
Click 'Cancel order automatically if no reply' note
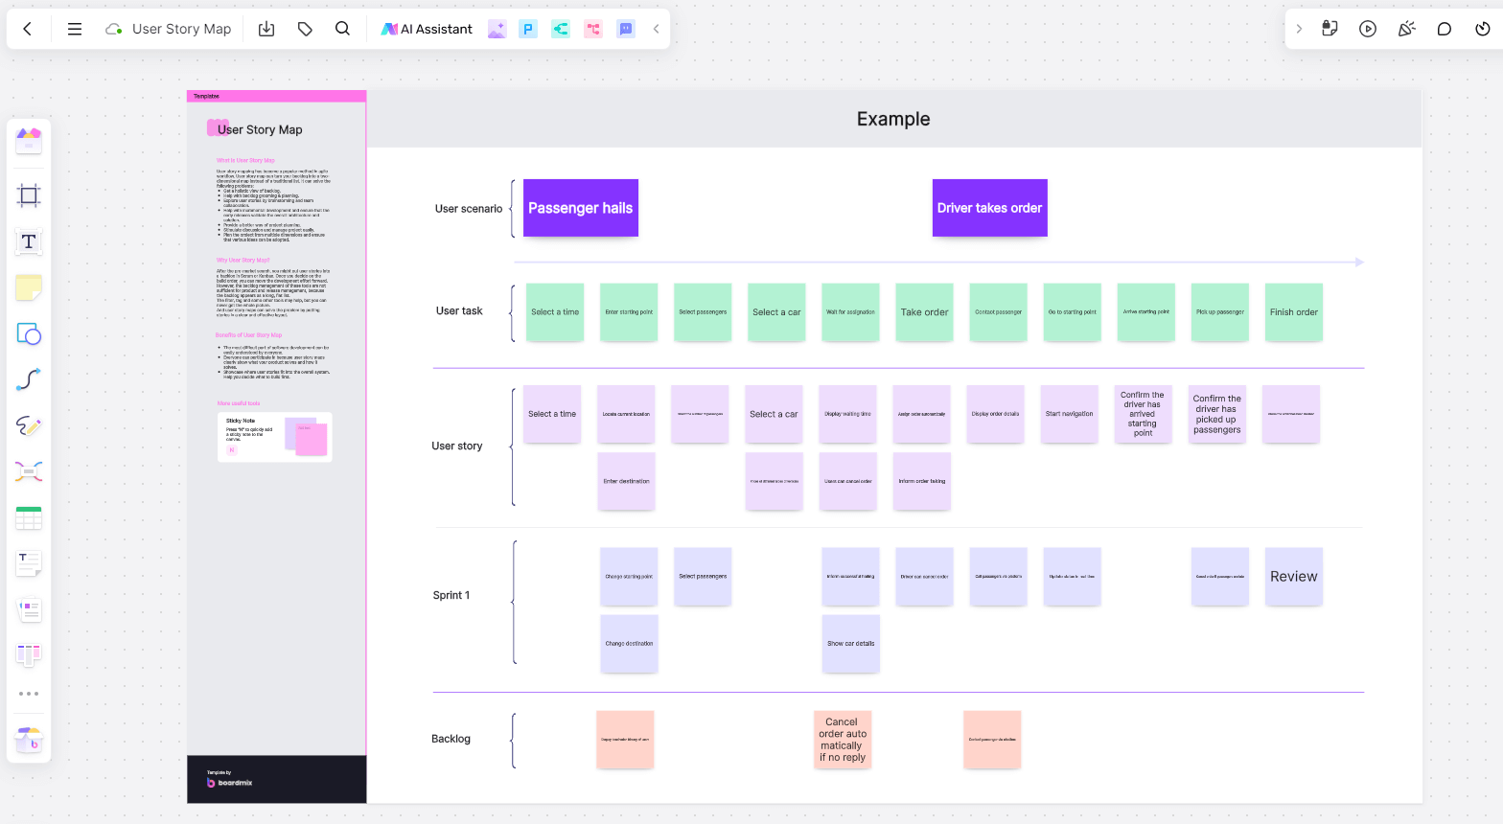(x=843, y=740)
